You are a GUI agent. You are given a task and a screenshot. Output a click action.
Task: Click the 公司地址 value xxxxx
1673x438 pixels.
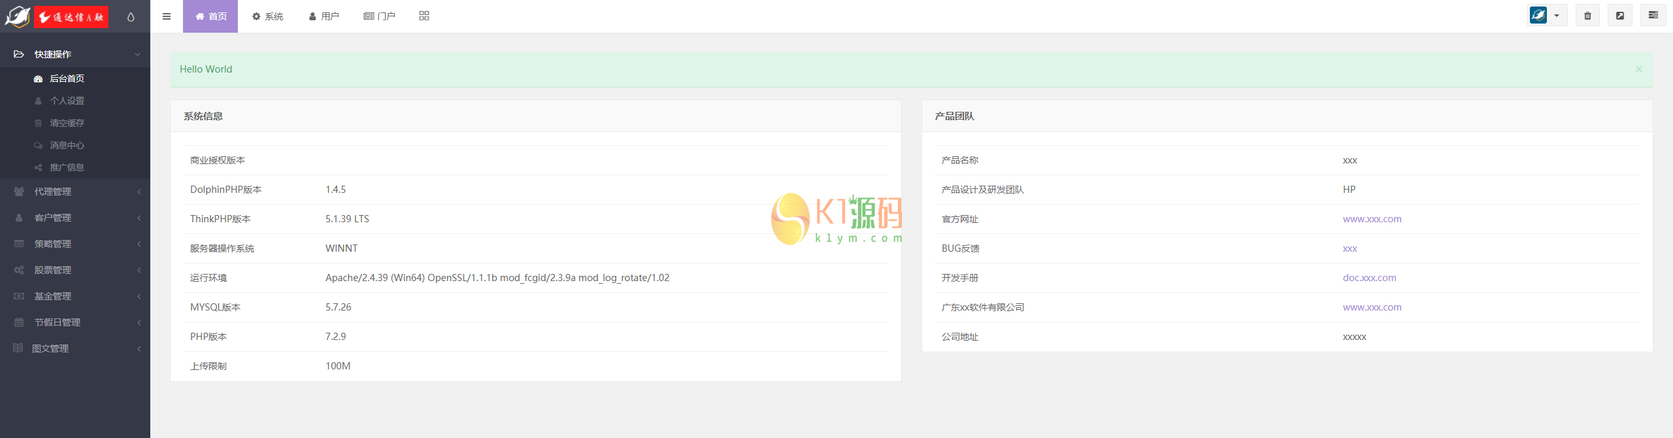[x=1354, y=337]
